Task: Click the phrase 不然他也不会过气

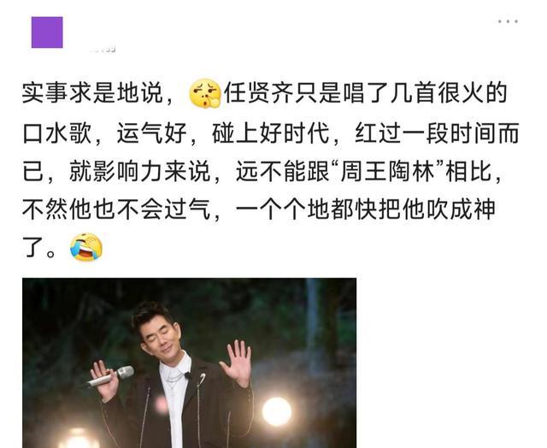Action: pyautogui.click(x=116, y=209)
